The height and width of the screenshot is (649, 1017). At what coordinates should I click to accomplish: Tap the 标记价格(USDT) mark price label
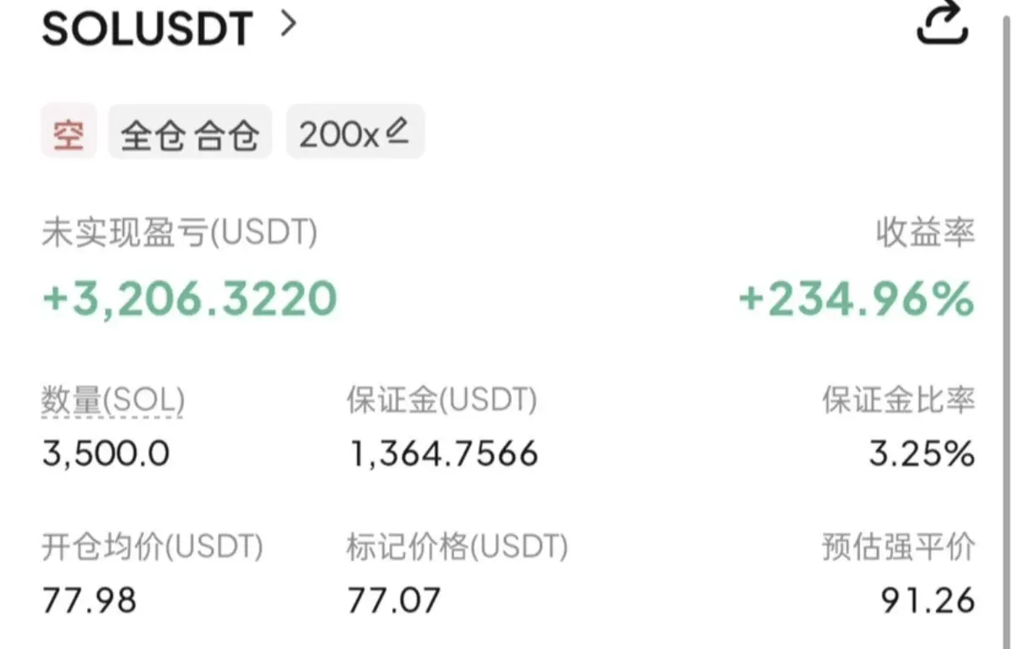pos(457,548)
